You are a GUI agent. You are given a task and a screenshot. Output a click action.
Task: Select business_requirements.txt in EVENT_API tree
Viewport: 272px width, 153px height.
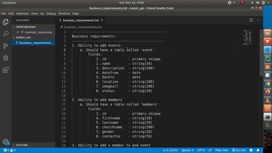pos(34,42)
